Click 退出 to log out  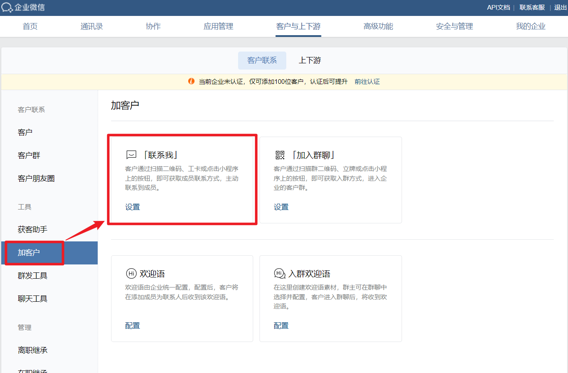pyautogui.click(x=560, y=8)
